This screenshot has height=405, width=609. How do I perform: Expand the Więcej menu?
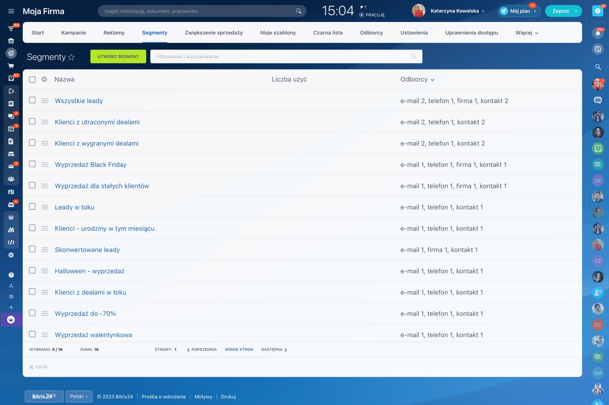(x=527, y=33)
